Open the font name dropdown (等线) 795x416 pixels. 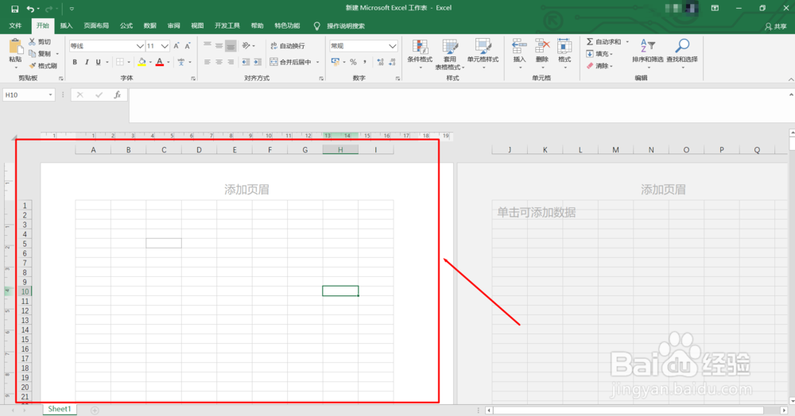[x=139, y=46]
